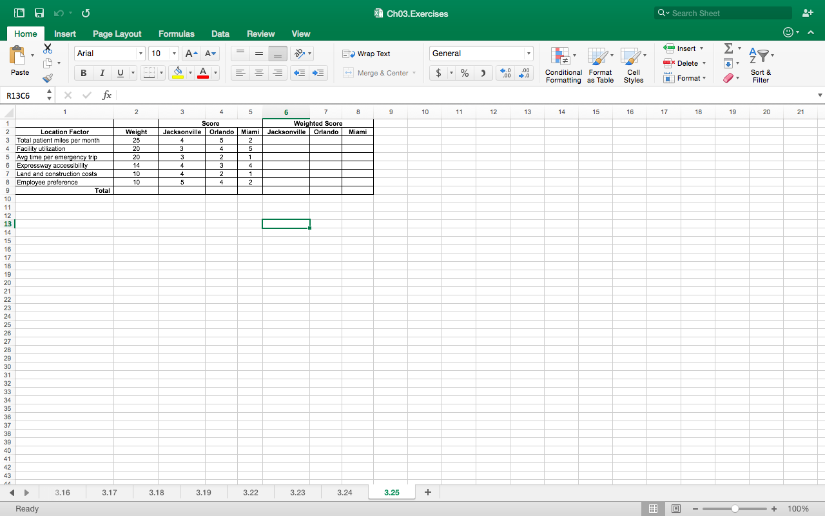Toggle Wrap Text
This screenshot has width=825, height=516.
(367, 54)
